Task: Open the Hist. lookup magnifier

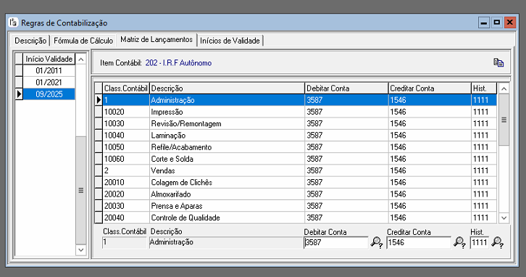Action: 498,242
